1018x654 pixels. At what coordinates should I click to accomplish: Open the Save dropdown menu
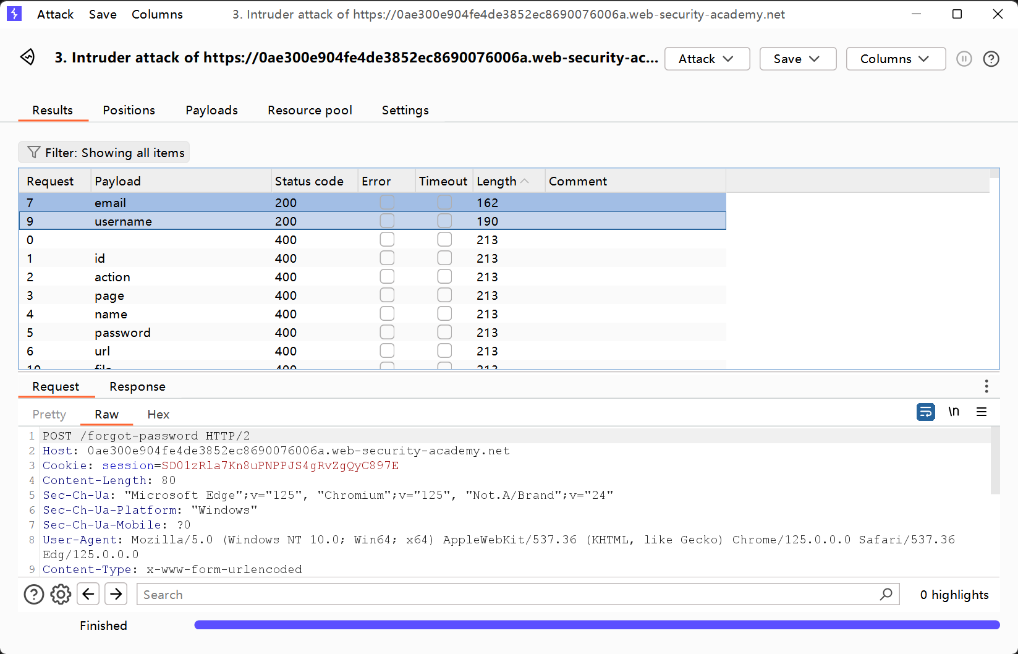coord(797,59)
